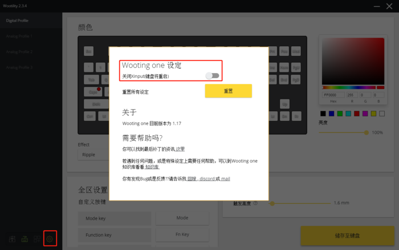Click the B value field
This screenshot has width=399, height=250.
[378, 95]
